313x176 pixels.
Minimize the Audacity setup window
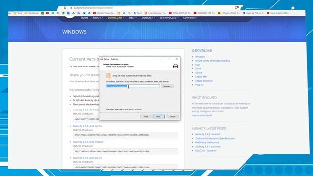162,59
